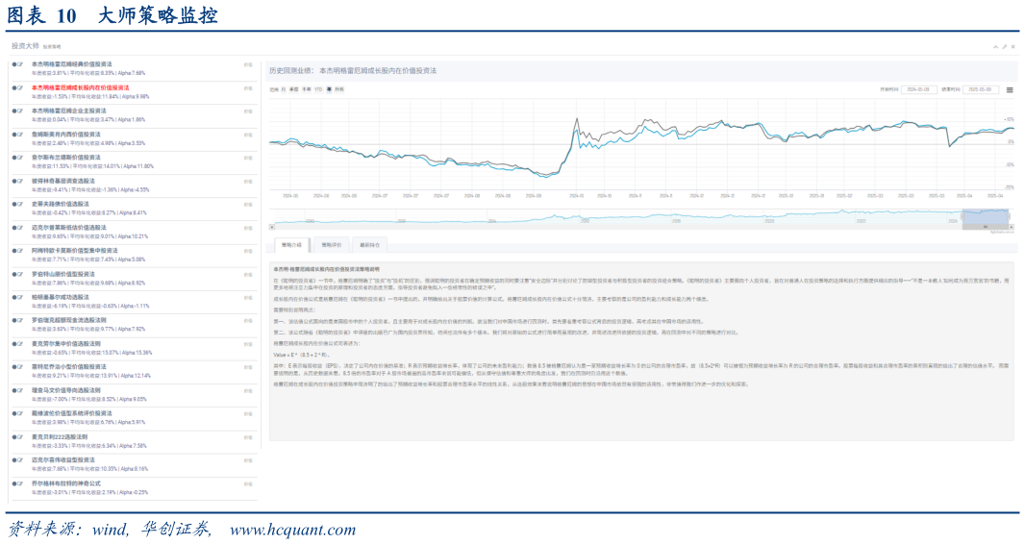Open the end date (结束时间) picker field
Image resolution: width=1025 pixels, height=544 pixels.
979,89
